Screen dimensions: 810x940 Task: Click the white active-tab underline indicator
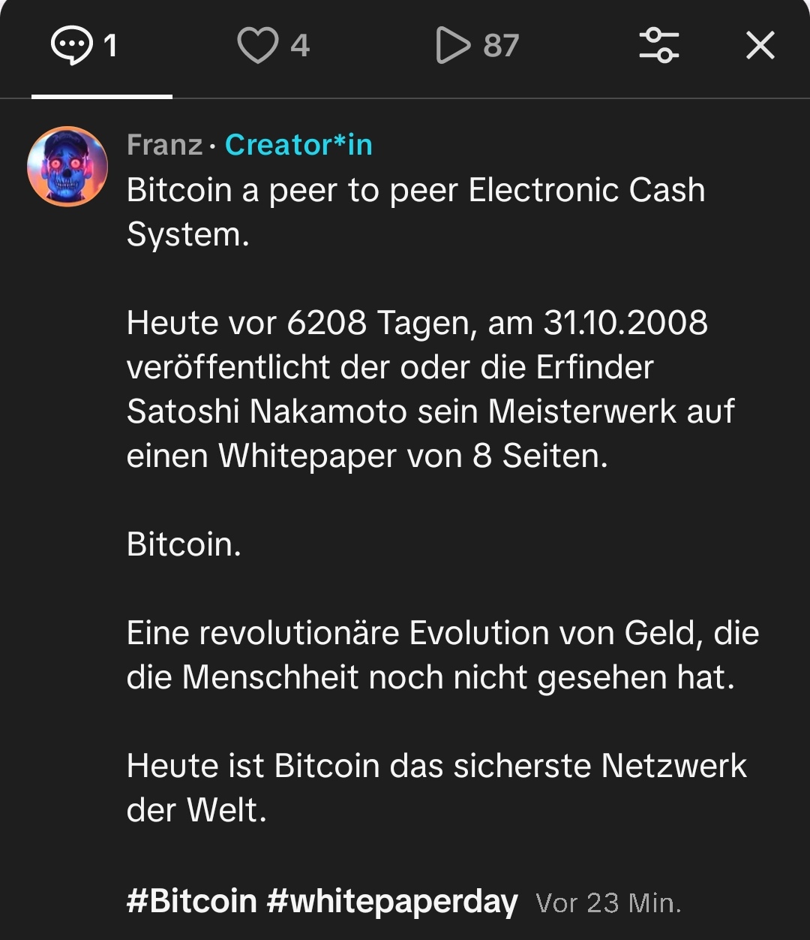click(102, 96)
